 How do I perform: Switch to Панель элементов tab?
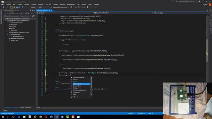26,107
